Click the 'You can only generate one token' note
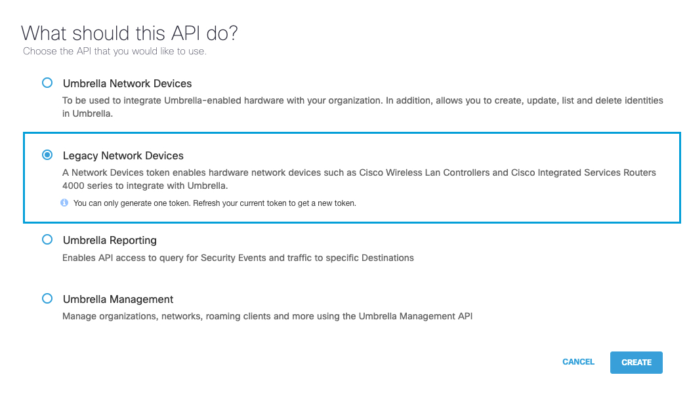This screenshot has height=400, width=689. point(215,203)
